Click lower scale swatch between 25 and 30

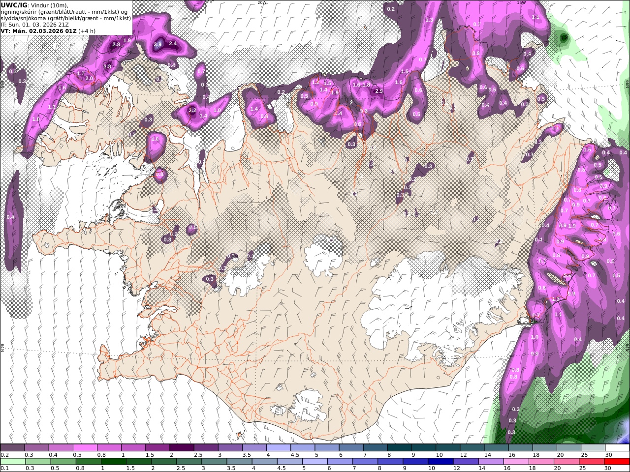tap(592, 462)
